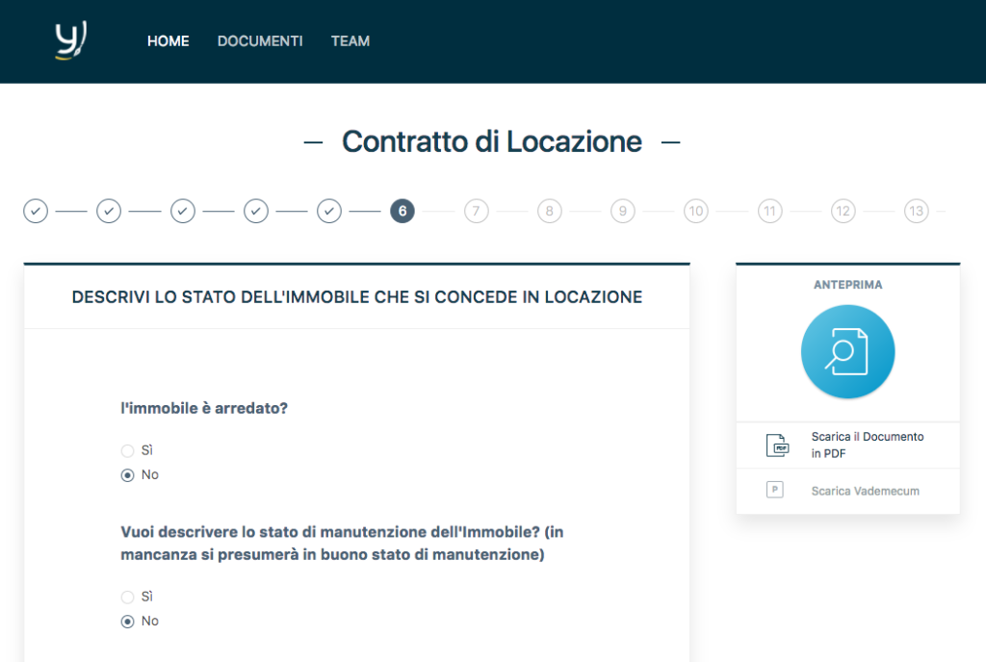Jump to step 12 in progress bar
986x662 pixels.
(843, 211)
